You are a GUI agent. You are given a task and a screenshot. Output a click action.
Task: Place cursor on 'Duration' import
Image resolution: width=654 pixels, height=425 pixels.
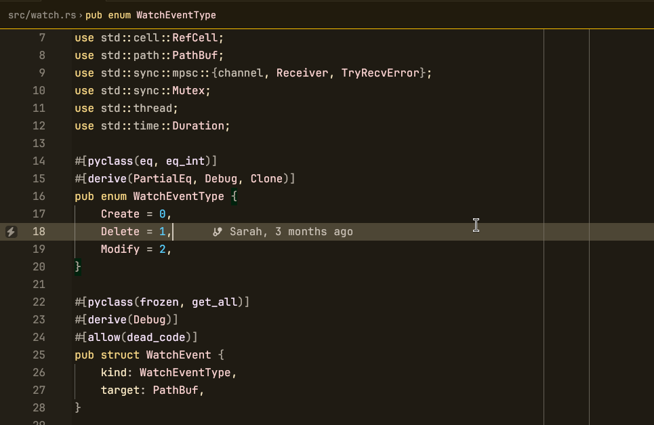198,125
